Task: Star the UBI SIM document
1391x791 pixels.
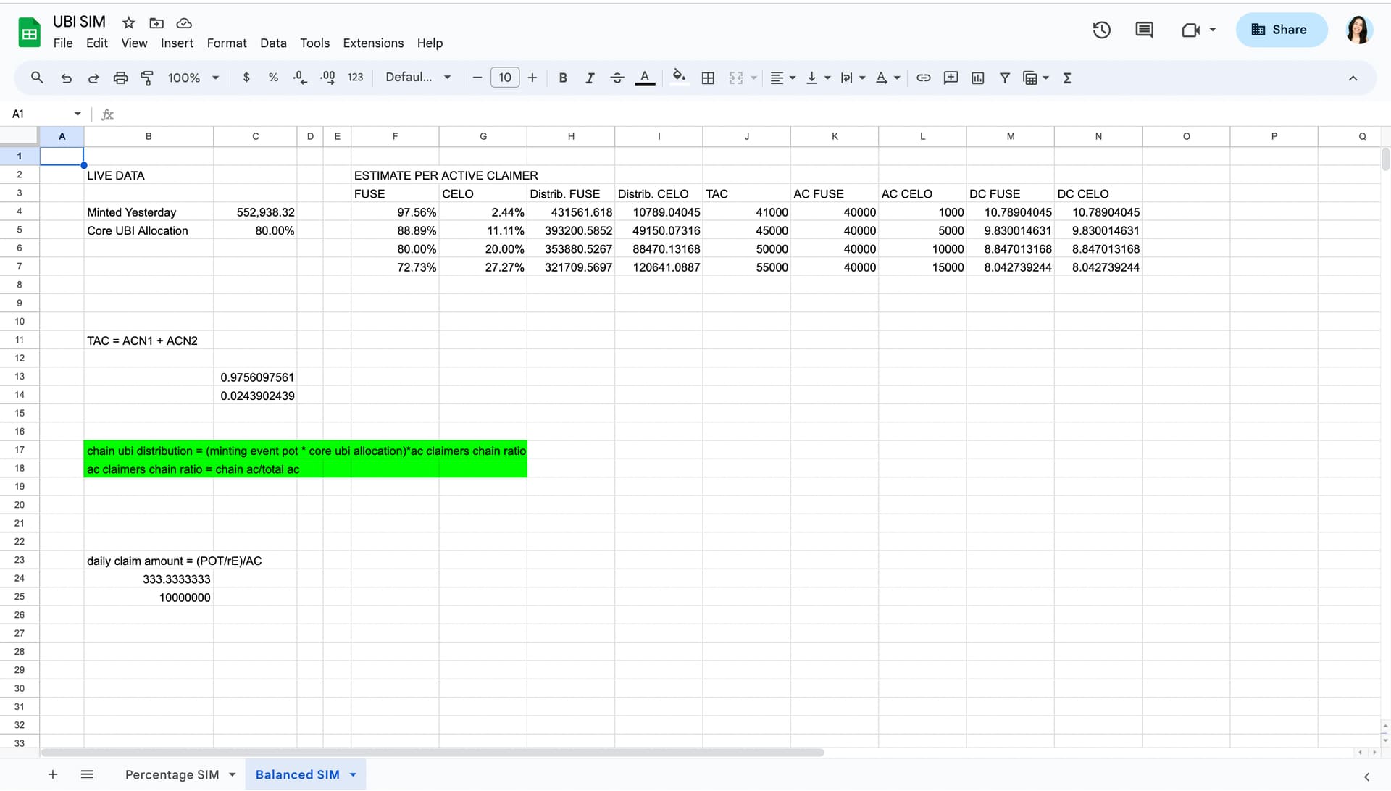Action: click(129, 22)
